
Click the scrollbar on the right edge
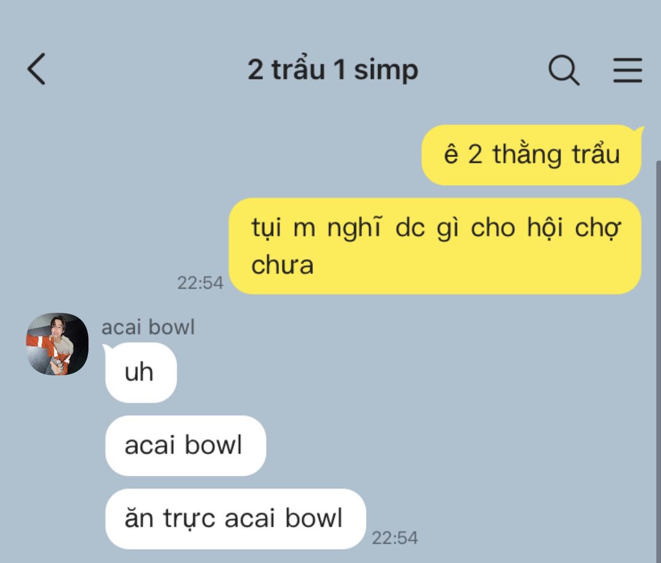[x=659, y=361]
